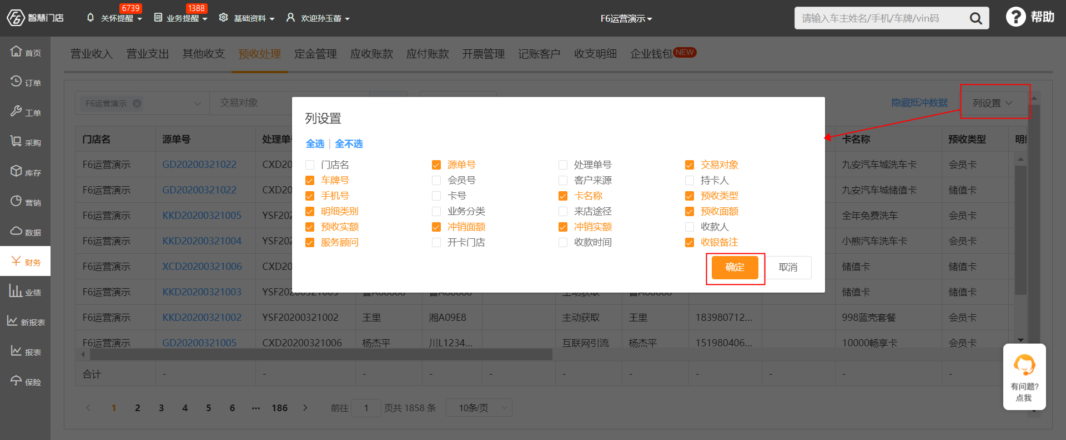The height and width of the screenshot is (440, 1066).
Task: Open the 保险 umbrella insurance icon
Action: 16,381
